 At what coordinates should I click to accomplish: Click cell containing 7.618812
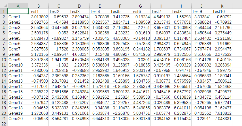(222, 113)
